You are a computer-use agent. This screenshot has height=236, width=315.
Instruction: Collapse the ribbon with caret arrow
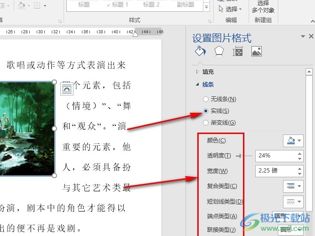312,21
